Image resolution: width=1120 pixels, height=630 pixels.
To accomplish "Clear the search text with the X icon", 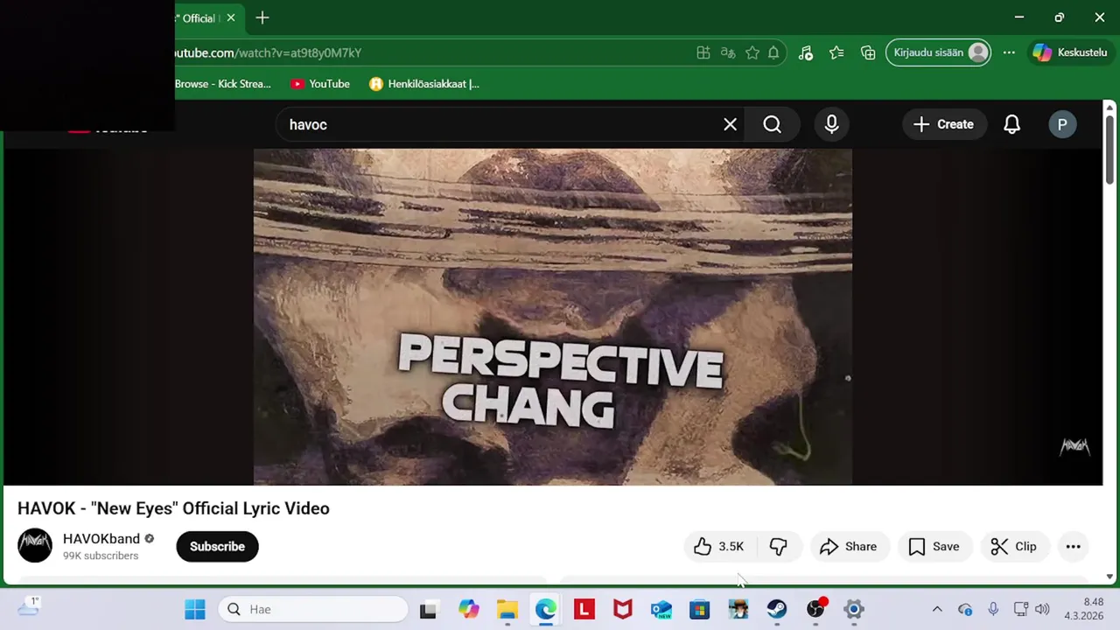I will (730, 124).
